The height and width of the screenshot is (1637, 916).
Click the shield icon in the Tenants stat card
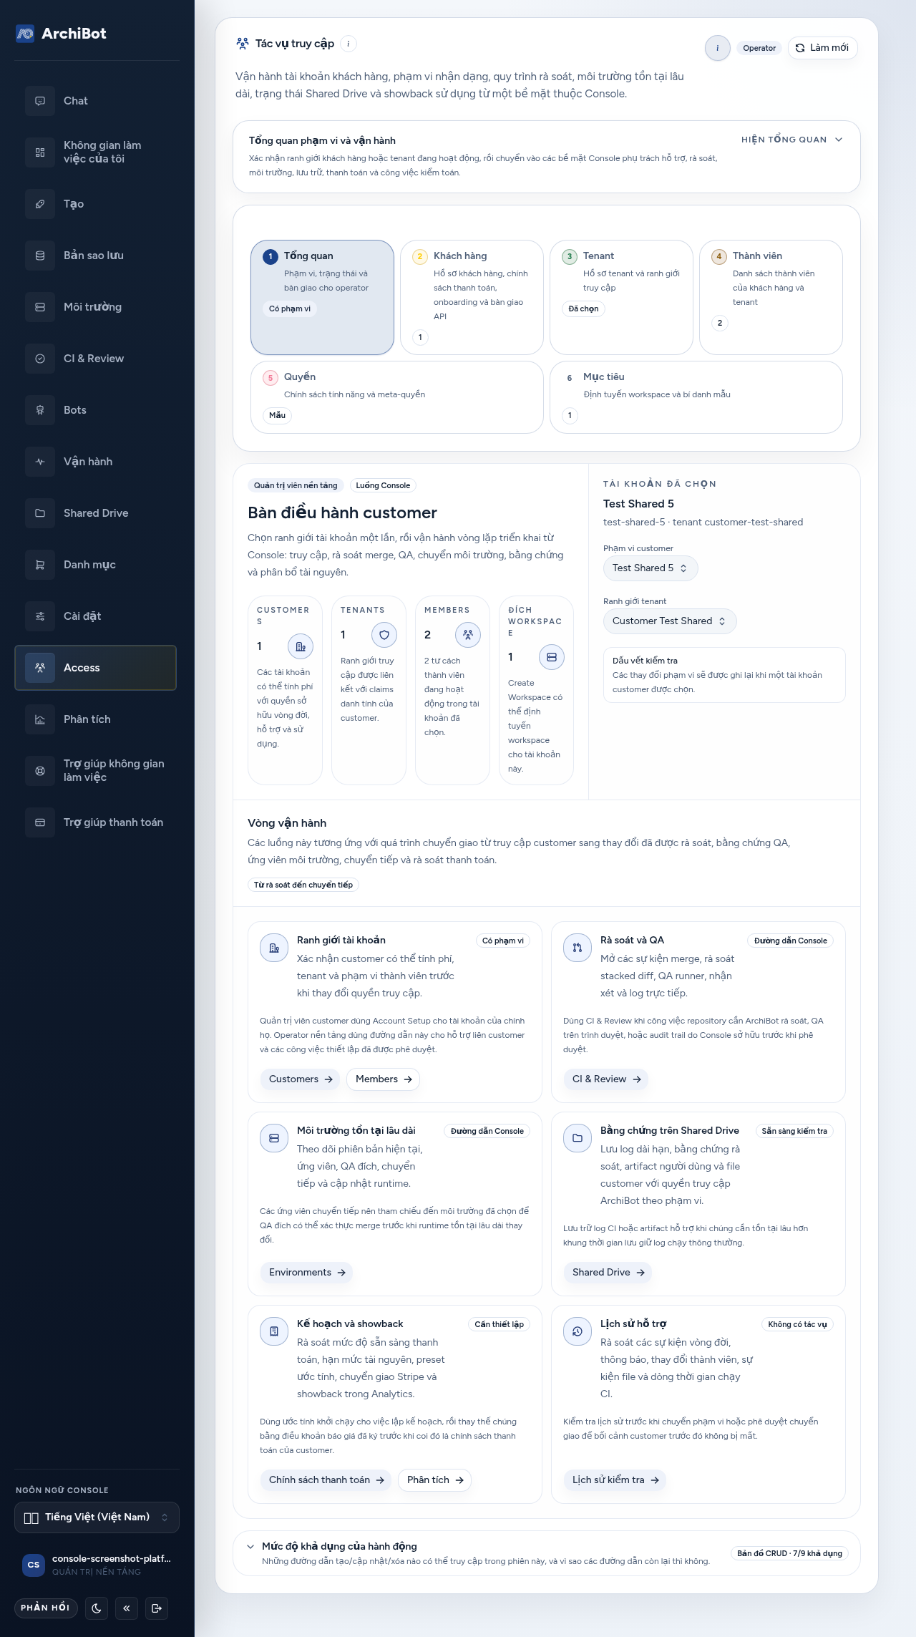[x=384, y=635]
